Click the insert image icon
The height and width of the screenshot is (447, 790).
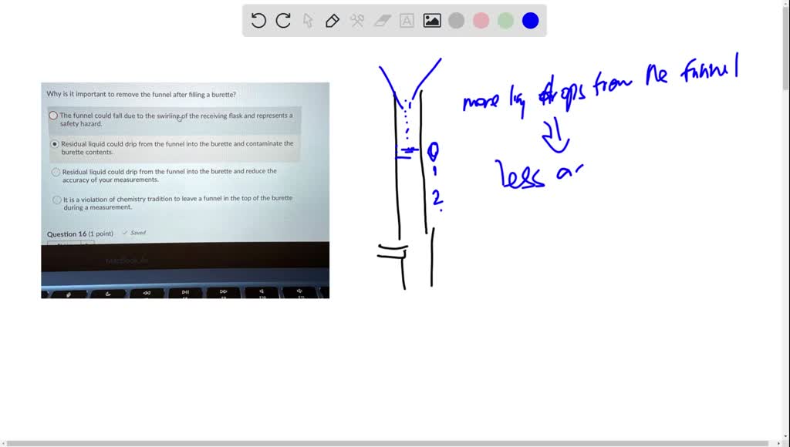[431, 21]
